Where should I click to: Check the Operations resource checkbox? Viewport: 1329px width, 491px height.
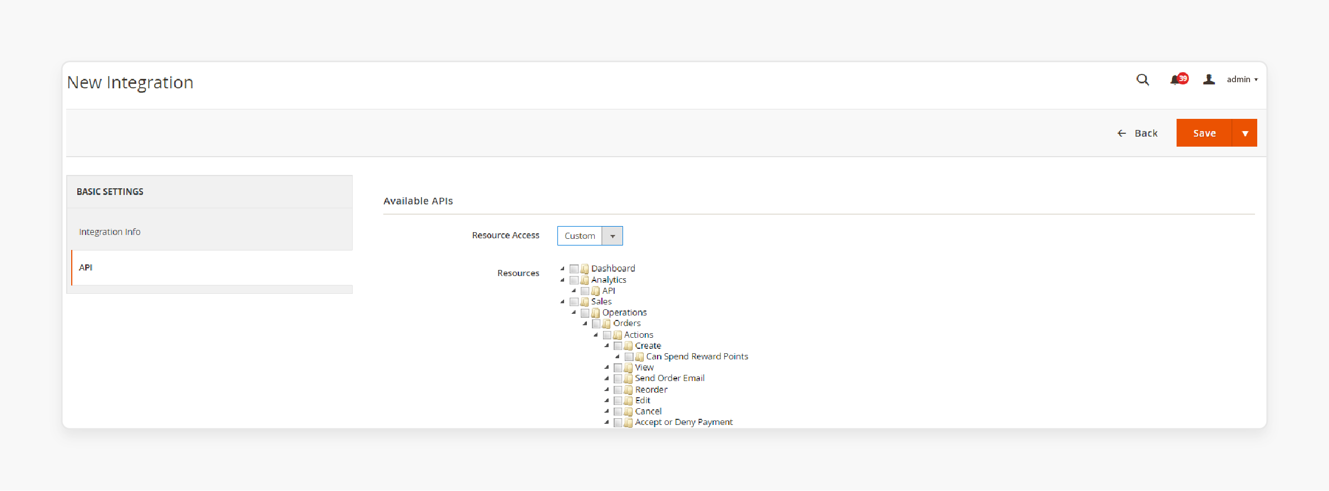[x=585, y=313]
